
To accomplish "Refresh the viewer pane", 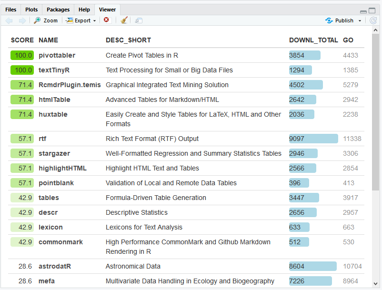I will pyautogui.click(x=373, y=20).
